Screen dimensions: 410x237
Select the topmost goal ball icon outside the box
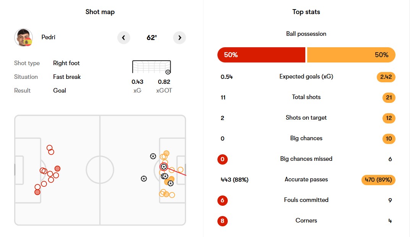tap(153, 156)
